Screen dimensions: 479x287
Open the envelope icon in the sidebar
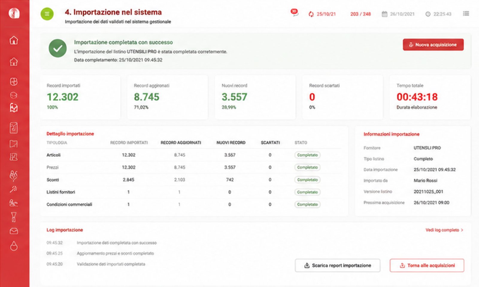14,231
